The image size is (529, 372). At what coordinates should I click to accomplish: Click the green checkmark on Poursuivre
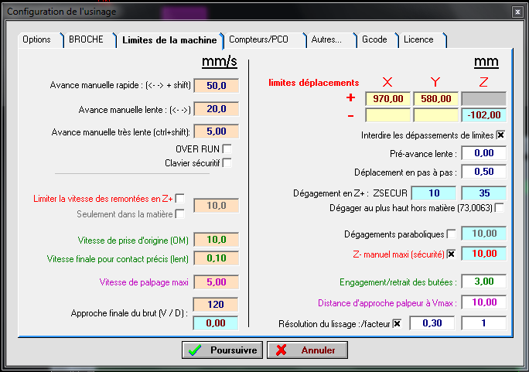[x=196, y=350]
